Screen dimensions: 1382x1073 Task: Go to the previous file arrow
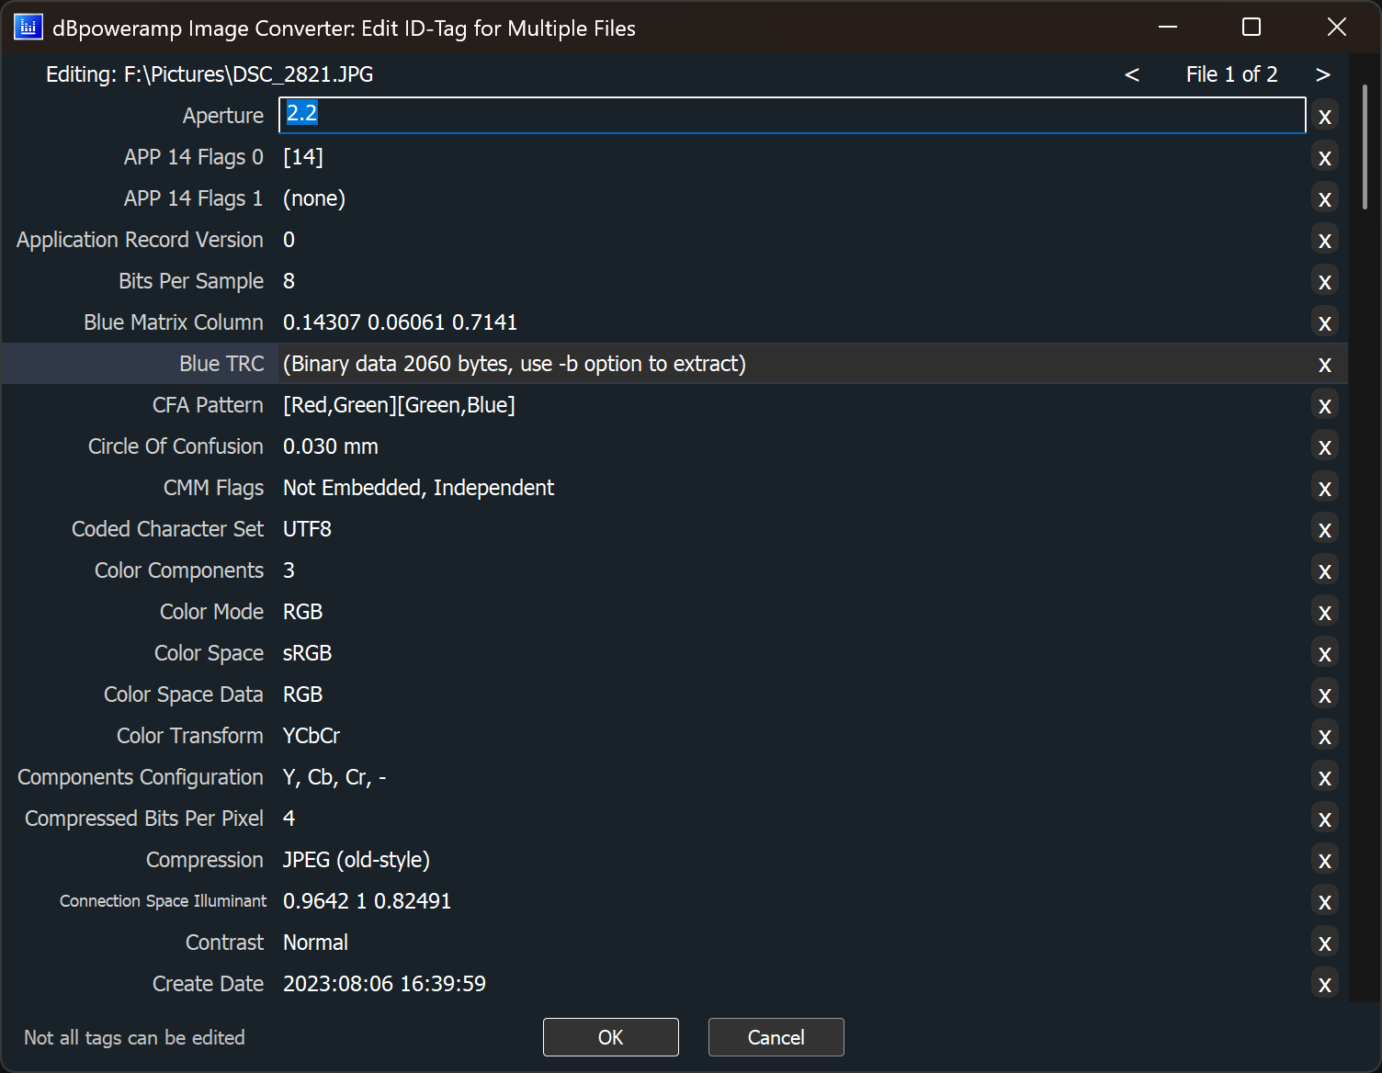click(1132, 74)
